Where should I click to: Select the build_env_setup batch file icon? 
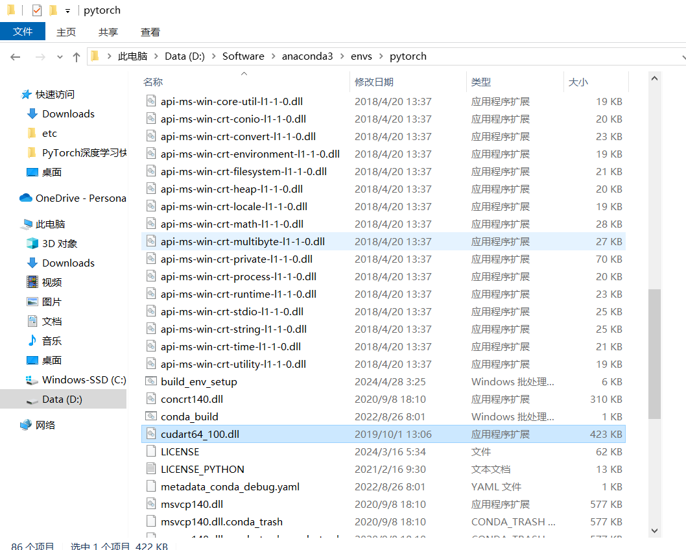(151, 381)
